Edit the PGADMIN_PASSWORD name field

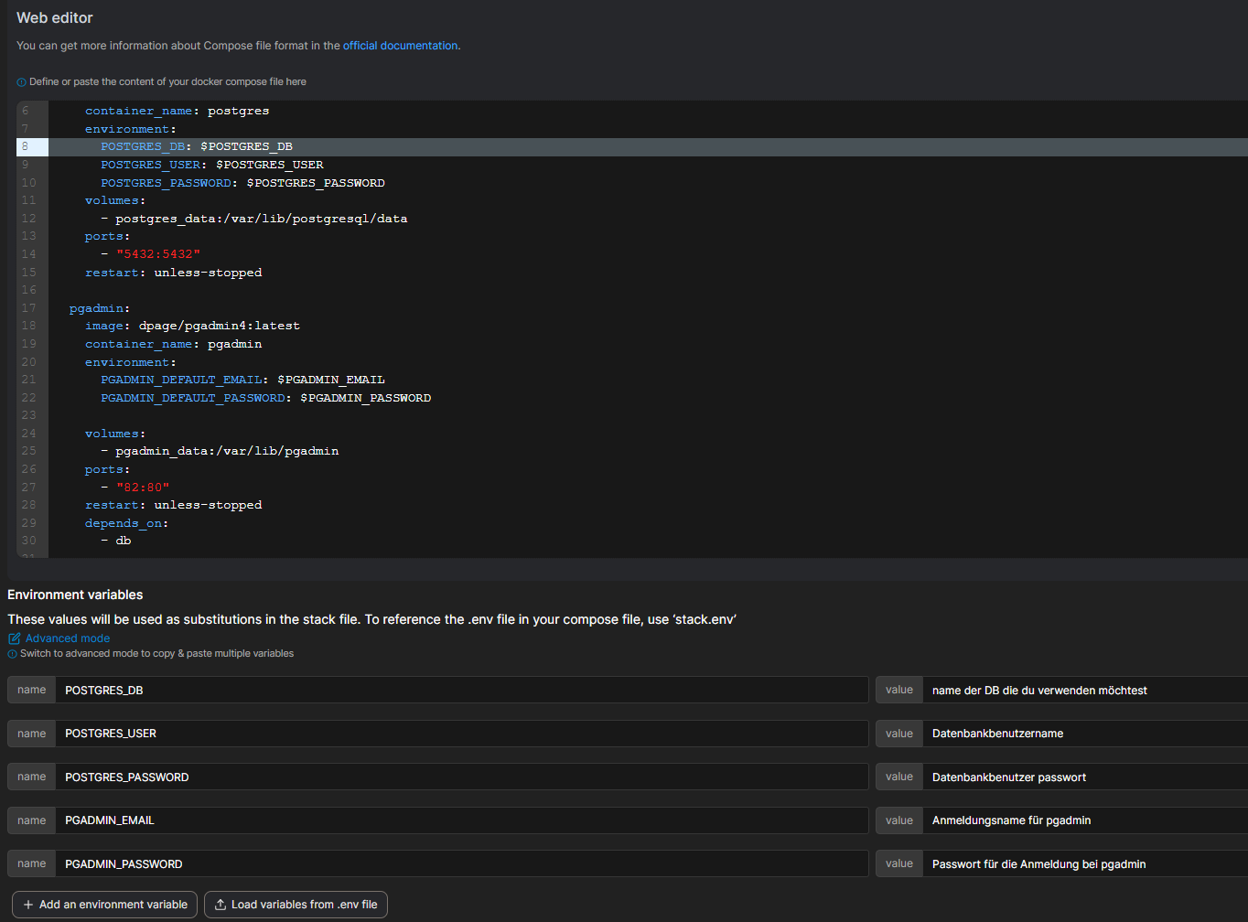click(461, 864)
